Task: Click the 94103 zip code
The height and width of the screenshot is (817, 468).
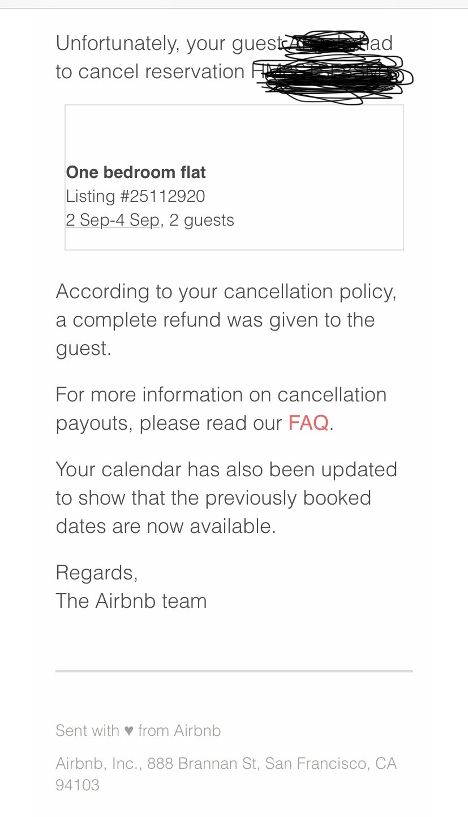Action: pos(78,785)
